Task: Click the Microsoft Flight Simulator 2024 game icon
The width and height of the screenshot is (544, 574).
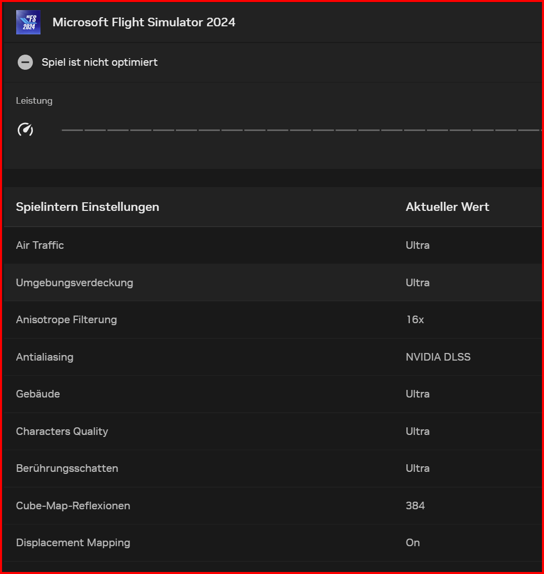Action: click(28, 22)
